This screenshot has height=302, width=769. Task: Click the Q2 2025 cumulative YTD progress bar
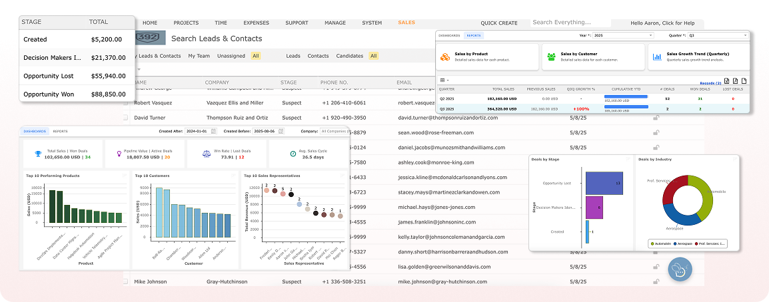[626, 96]
